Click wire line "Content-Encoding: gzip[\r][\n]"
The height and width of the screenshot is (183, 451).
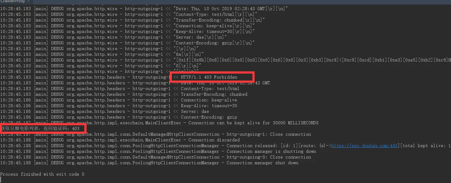coord(127,43)
